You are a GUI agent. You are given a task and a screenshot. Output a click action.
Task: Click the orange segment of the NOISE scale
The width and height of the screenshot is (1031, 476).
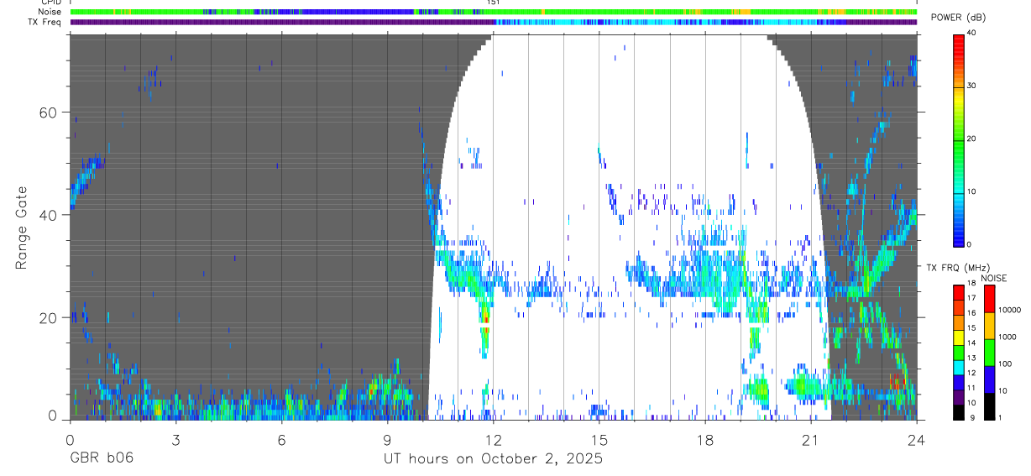(990, 326)
